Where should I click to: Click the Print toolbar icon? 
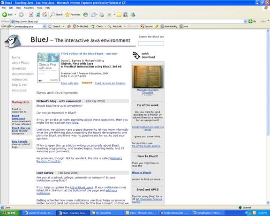(x=102, y=15)
